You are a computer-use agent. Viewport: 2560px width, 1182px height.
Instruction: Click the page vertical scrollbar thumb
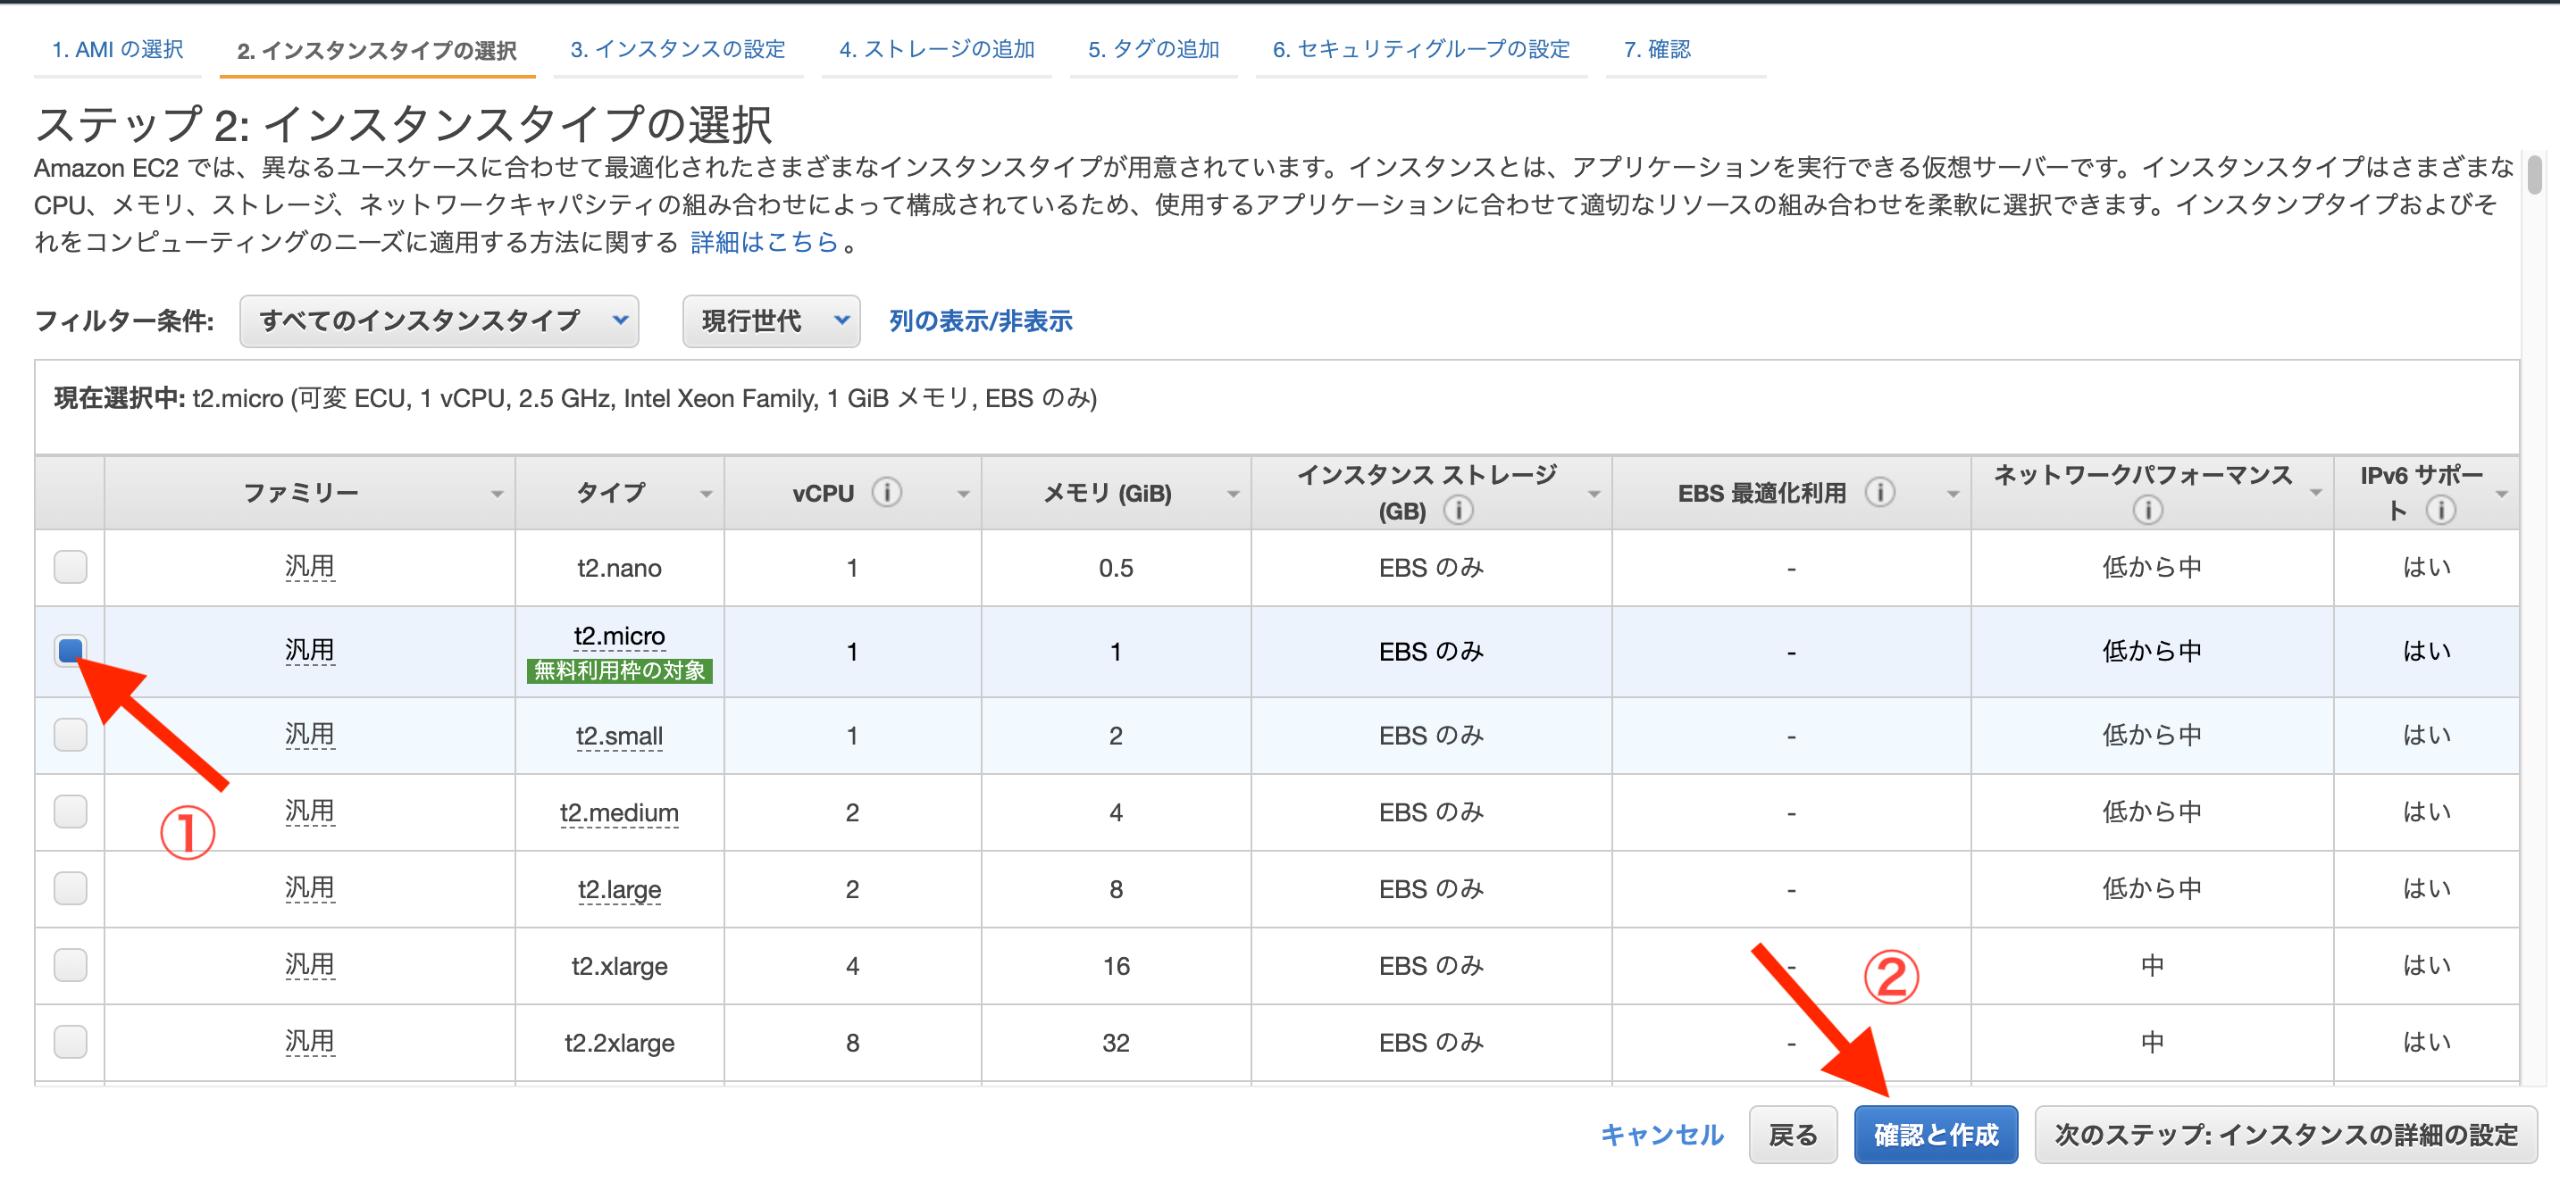[2535, 174]
